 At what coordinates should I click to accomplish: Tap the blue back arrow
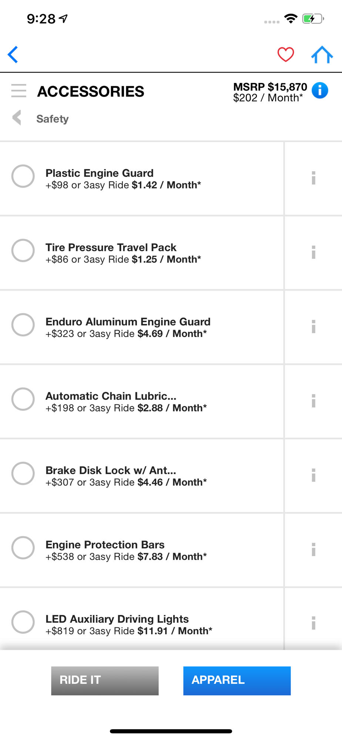(x=13, y=55)
